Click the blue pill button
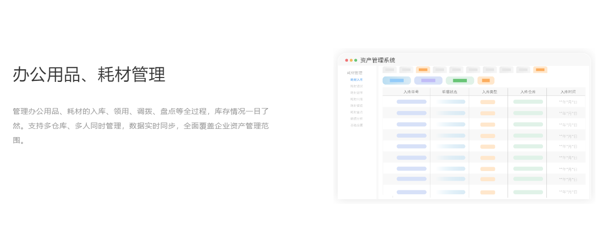This screenshot has width=609, height=250. click(396, 80)
